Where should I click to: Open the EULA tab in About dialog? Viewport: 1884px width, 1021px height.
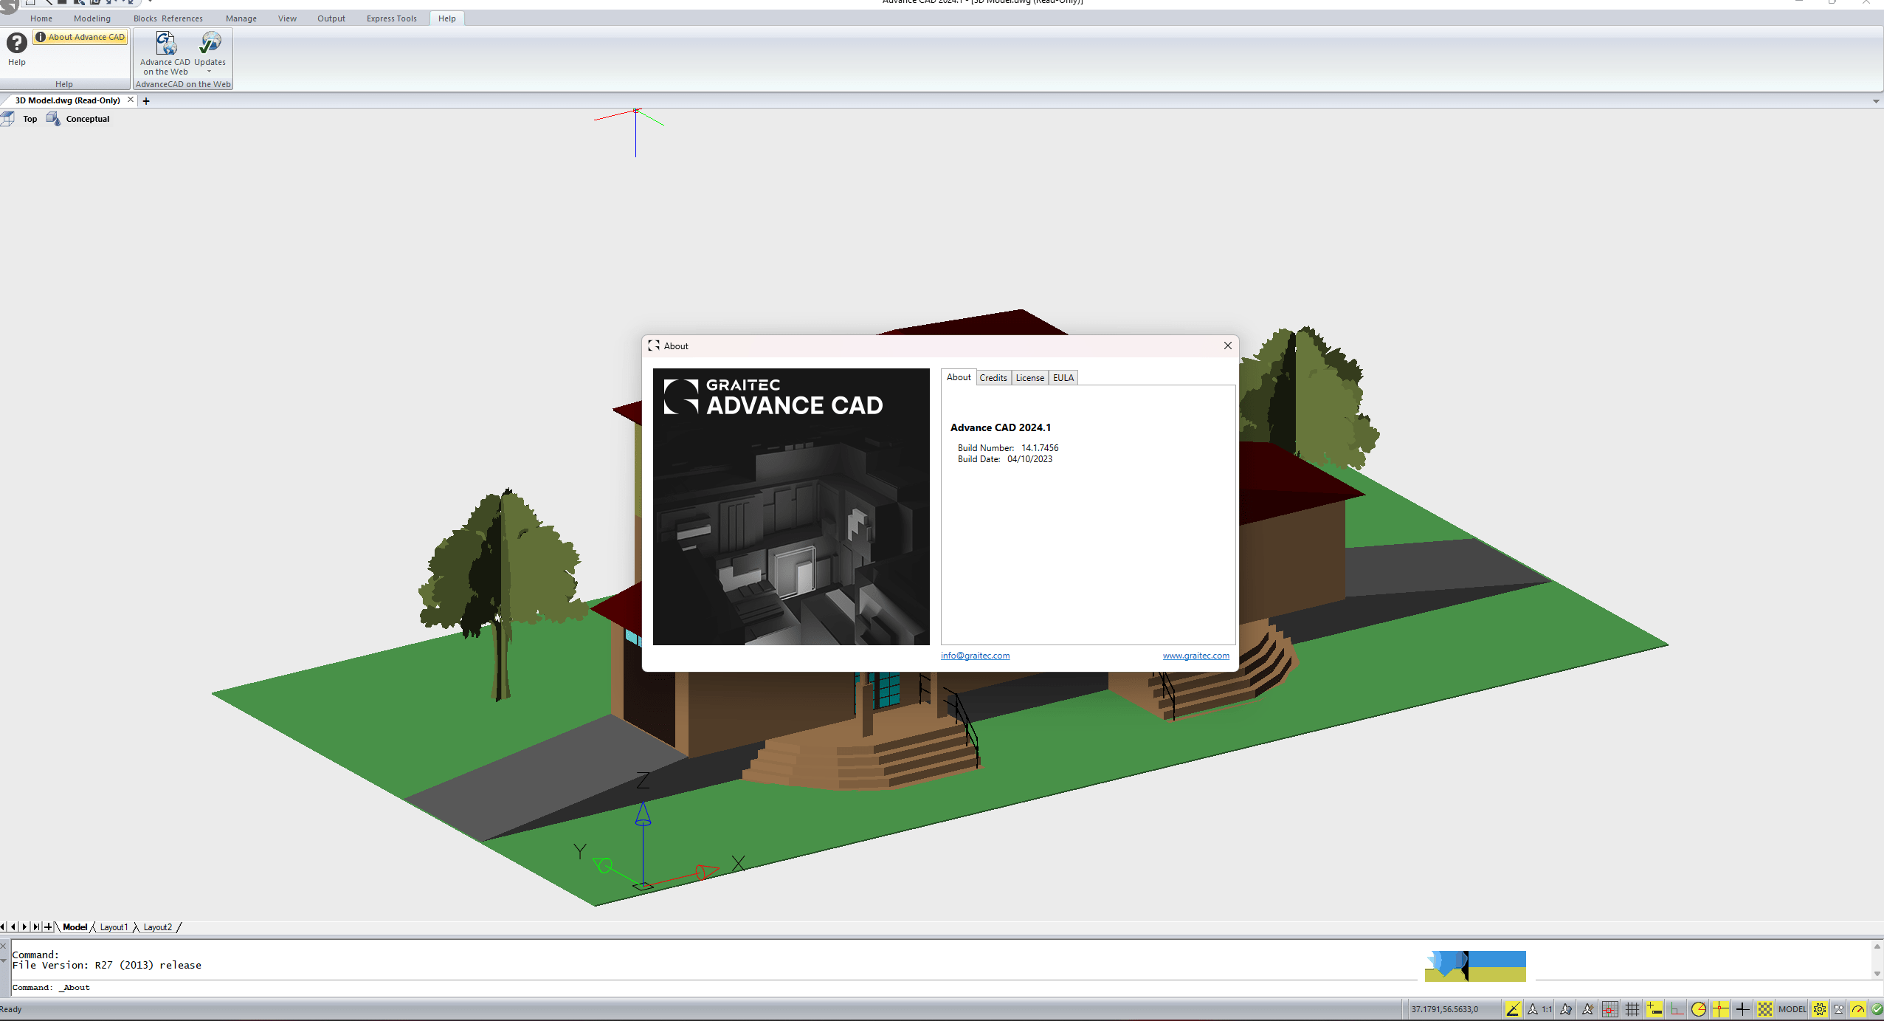coord(1063,378)
